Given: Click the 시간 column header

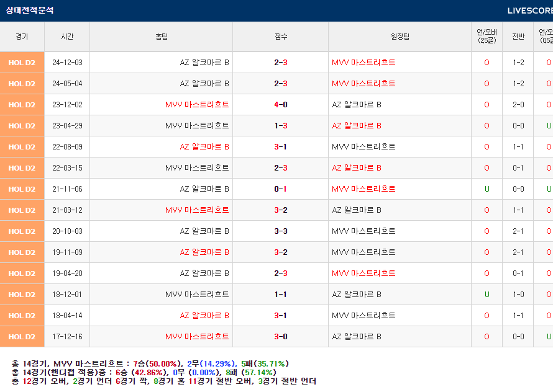Looking at the screenshot, I should click(67, 37).
